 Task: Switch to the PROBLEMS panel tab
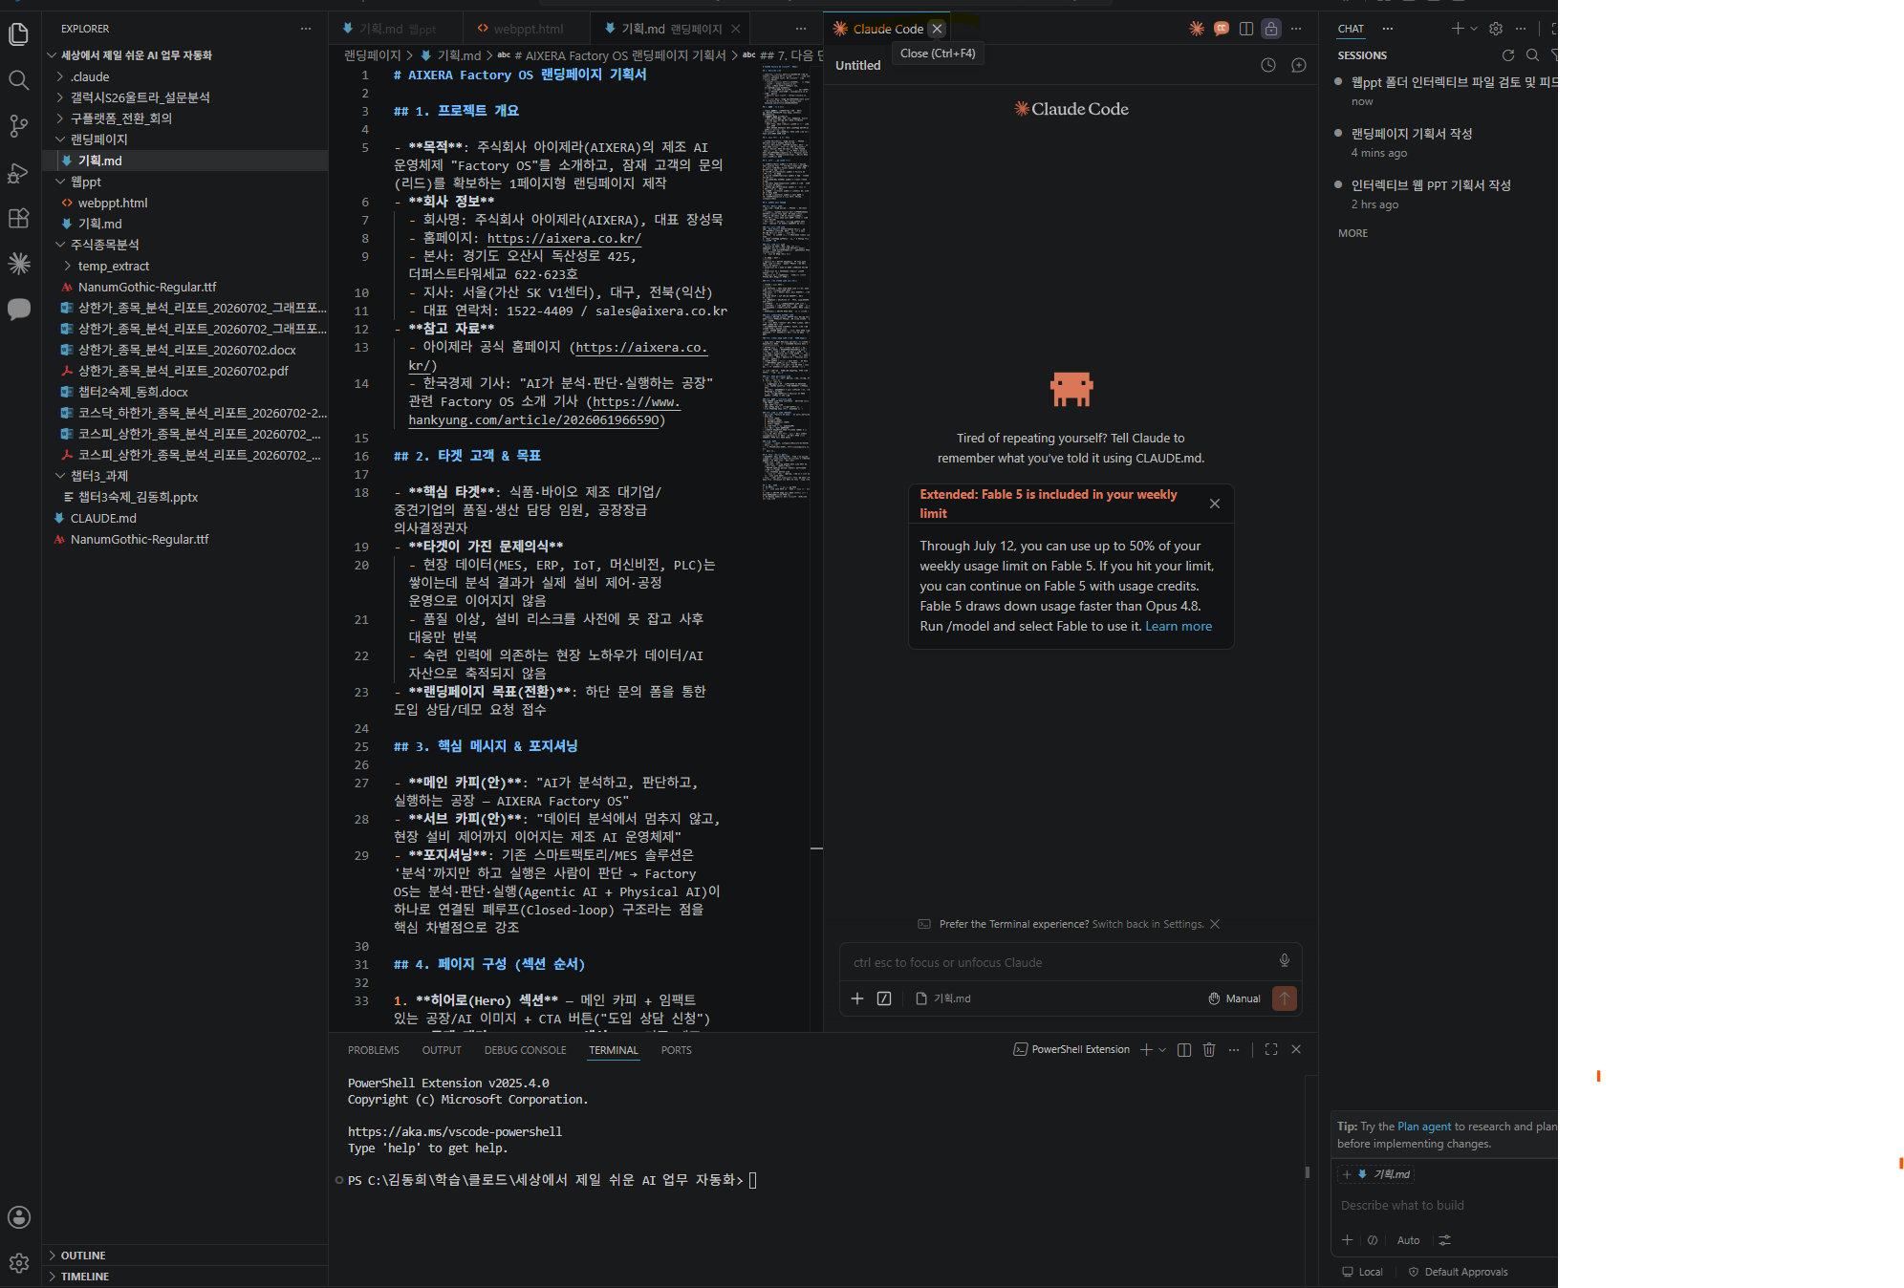tap(374, 1050)
